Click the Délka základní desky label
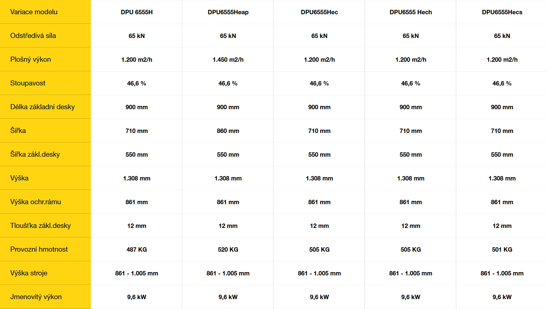547x309 pixels. click(x=42, y=107)
